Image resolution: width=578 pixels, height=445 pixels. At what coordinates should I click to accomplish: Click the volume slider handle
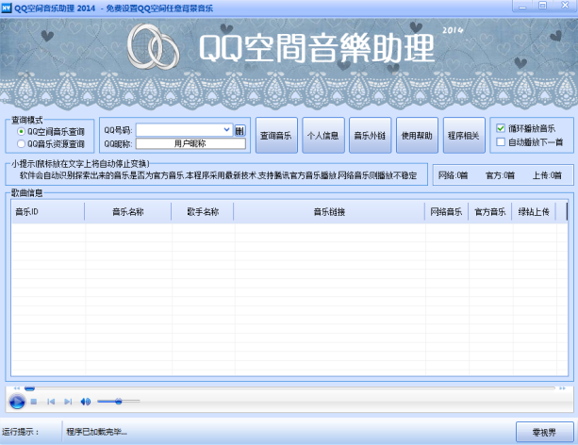[x=118, y=401]
